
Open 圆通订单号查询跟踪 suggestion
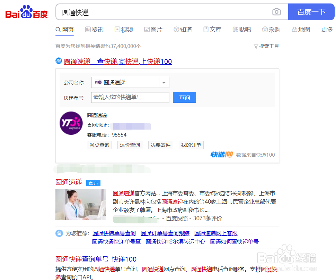pos(165,233)
